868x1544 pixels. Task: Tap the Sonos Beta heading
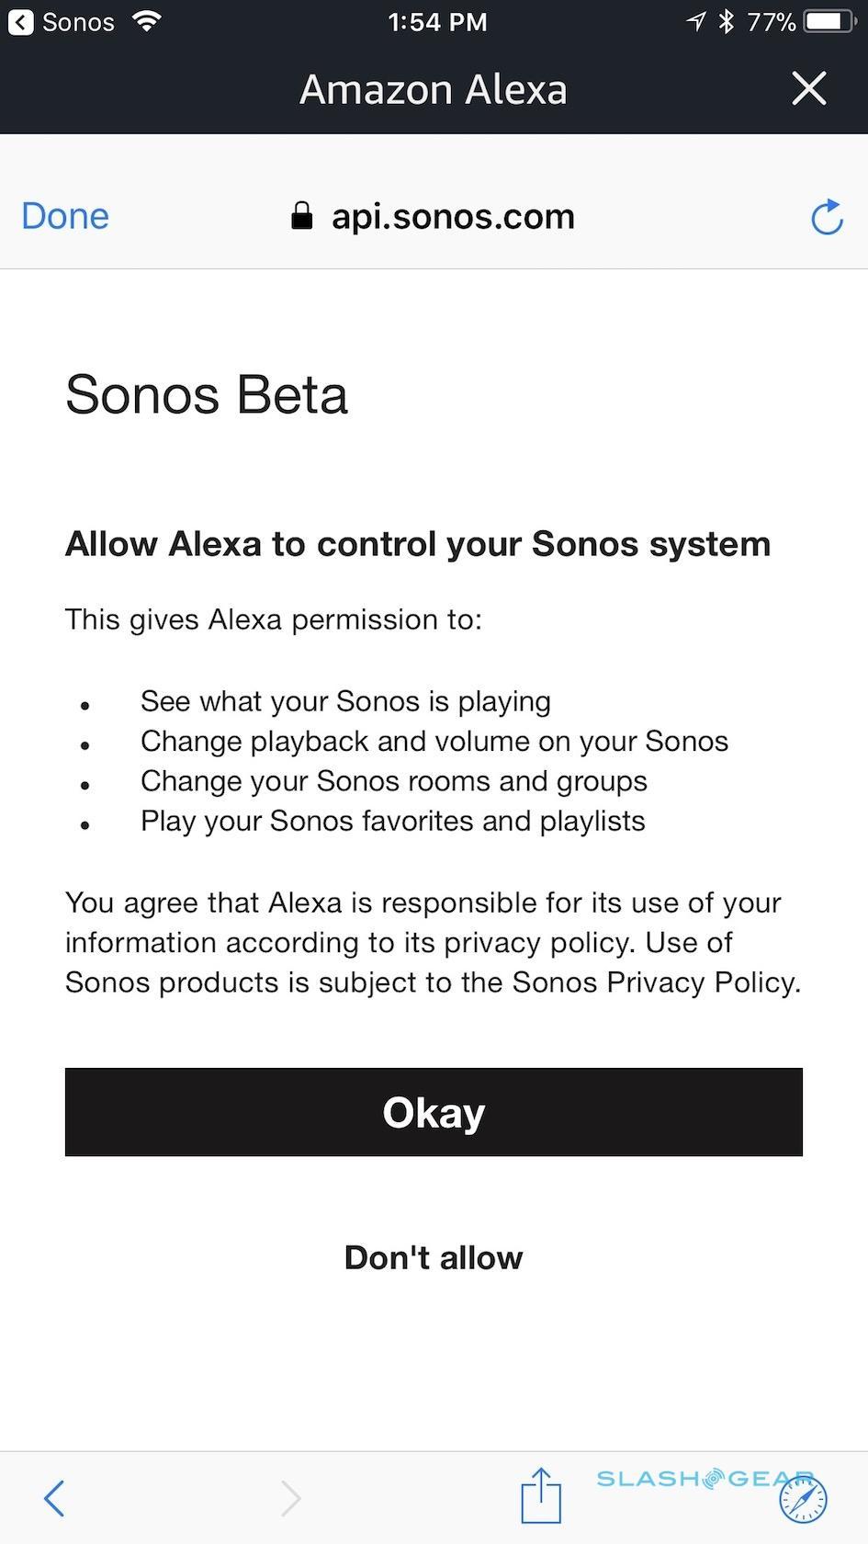tap(207, 395)
